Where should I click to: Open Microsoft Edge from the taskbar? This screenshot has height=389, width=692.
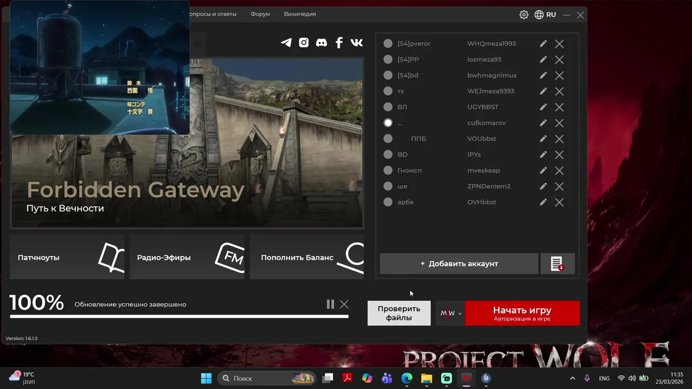(407, 378)
